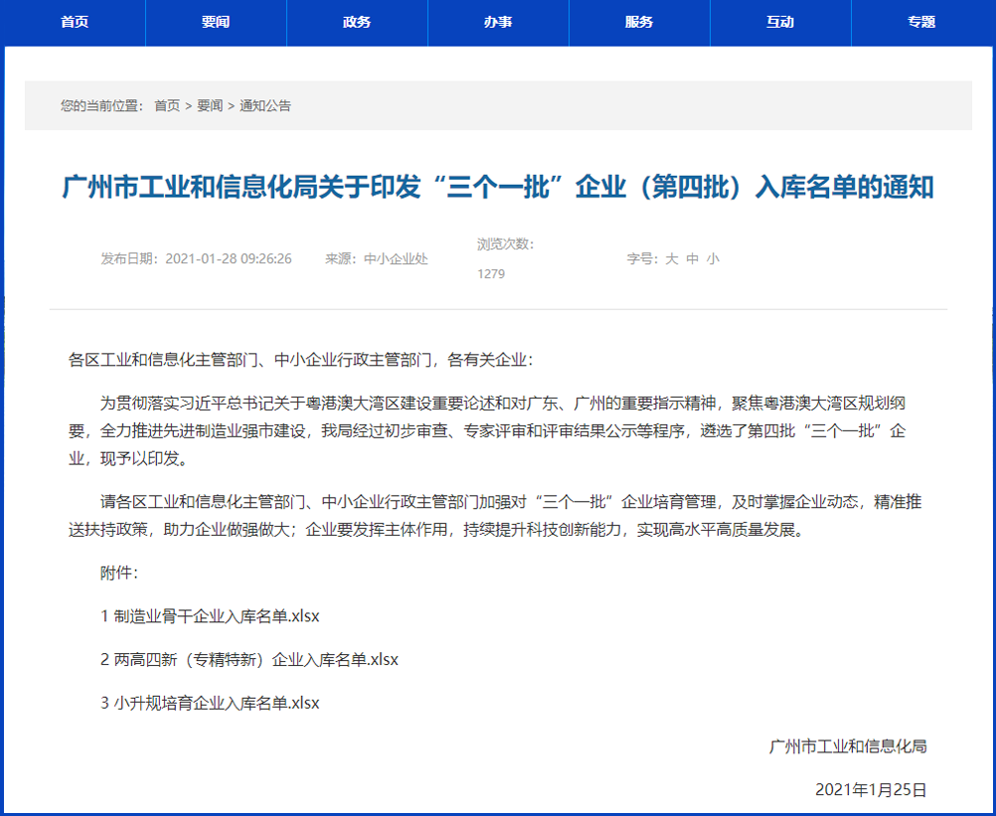Open the 服务 navigation tab

(639, 22)
